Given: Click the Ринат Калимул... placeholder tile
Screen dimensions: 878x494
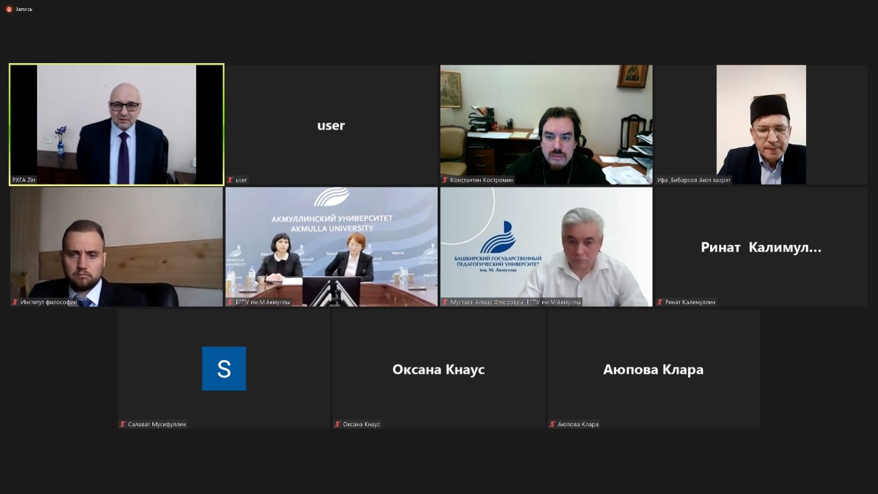Looking at the screenshot, I should click(761, 247).
